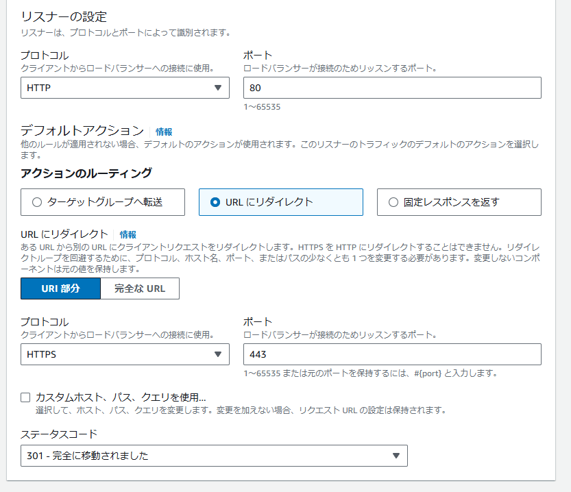
Task: Click the redirect port field showing 443
Action: point(392,354)
